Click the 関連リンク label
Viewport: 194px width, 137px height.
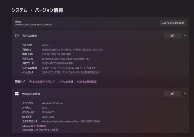[x=20, y=82]
